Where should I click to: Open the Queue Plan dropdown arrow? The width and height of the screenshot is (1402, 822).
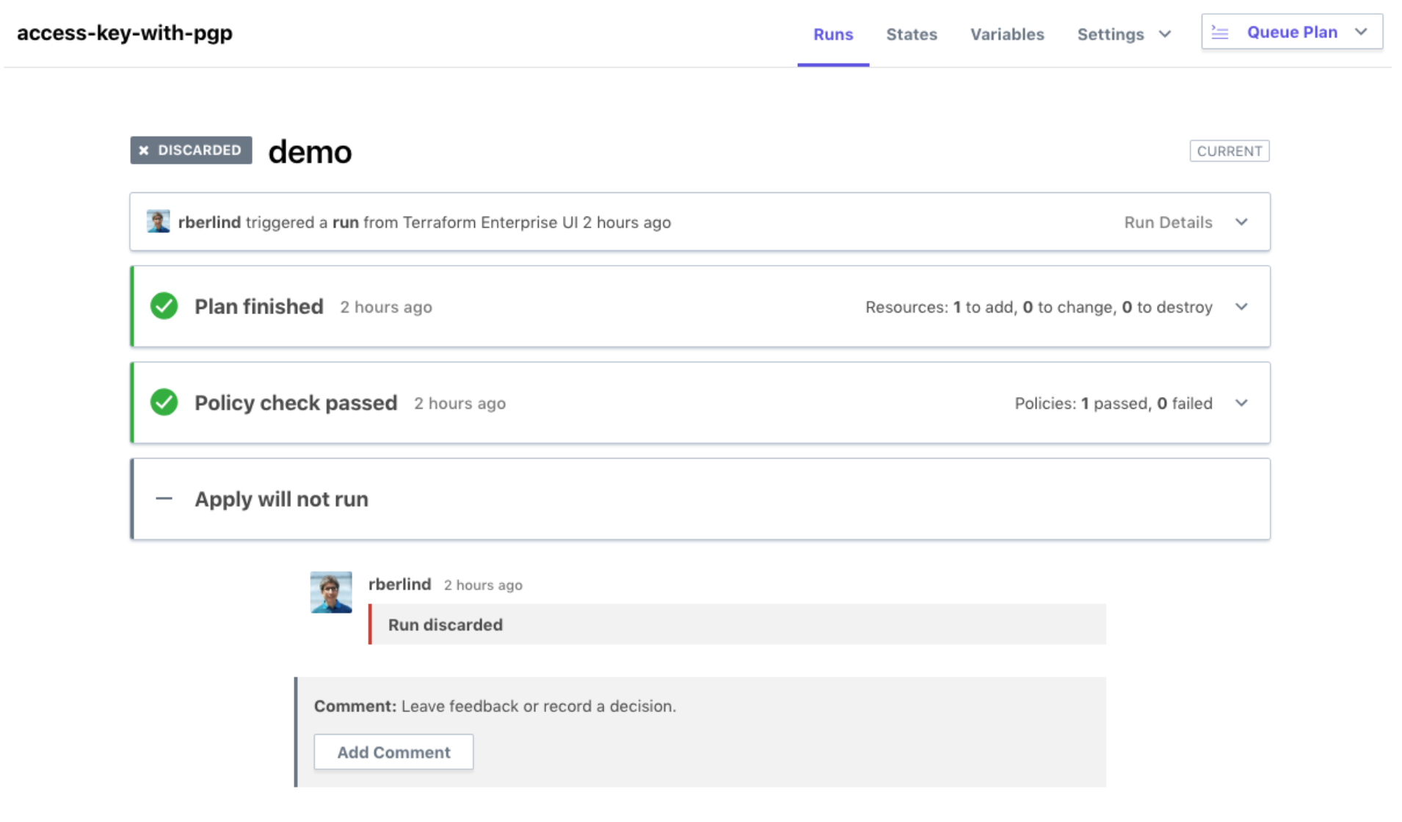(x=1361, y=32)
